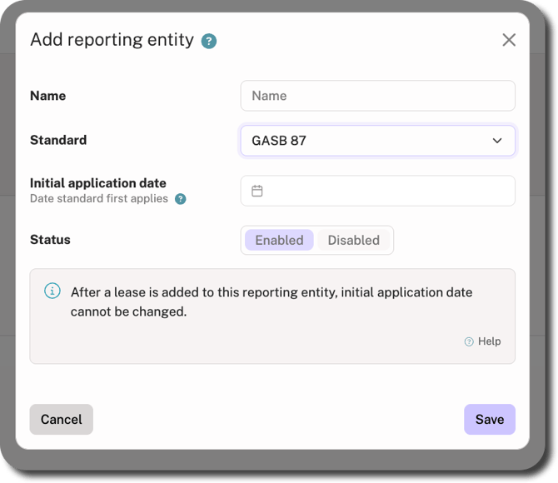
Task: Click help icon beside Add reporting entity title
Action: point(209,42)
